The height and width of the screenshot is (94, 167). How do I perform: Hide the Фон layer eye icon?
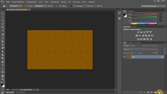(124, 57)
